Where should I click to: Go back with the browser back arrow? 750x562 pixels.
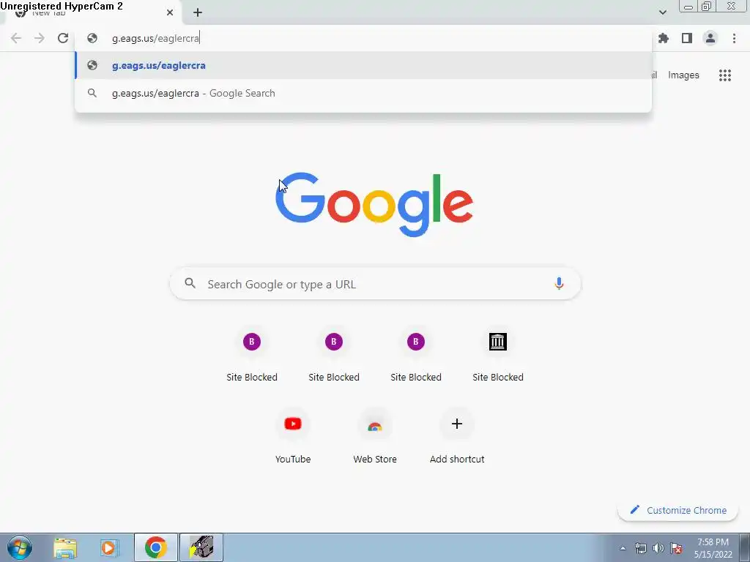pyautogui.click(x=16, y=38)
